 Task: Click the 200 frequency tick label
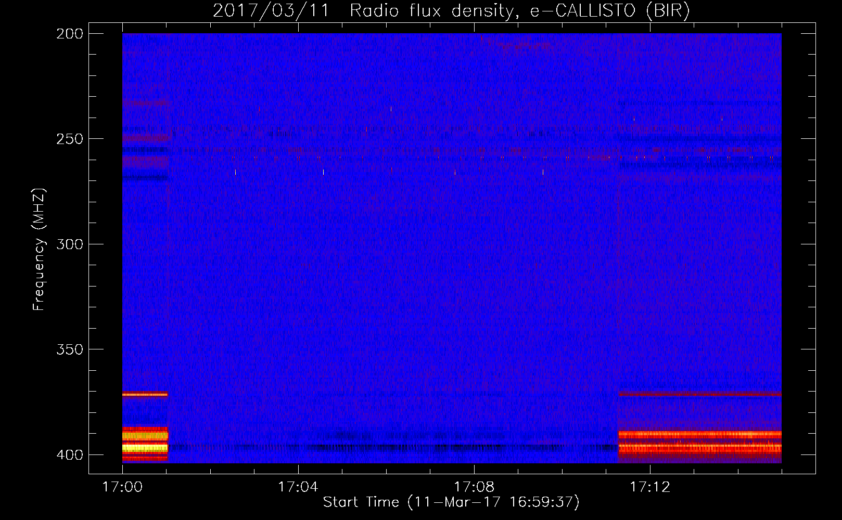[70, 33]
